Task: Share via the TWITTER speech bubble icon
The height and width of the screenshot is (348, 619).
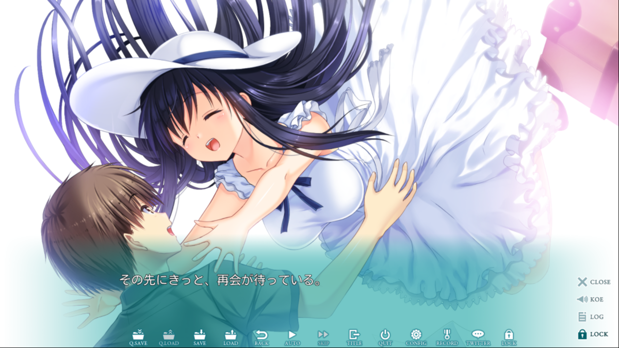Action: coord(478,338)
